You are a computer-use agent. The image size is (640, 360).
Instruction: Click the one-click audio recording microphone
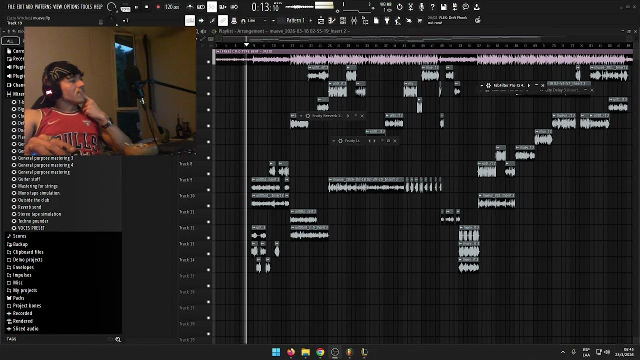coord(421,7)
